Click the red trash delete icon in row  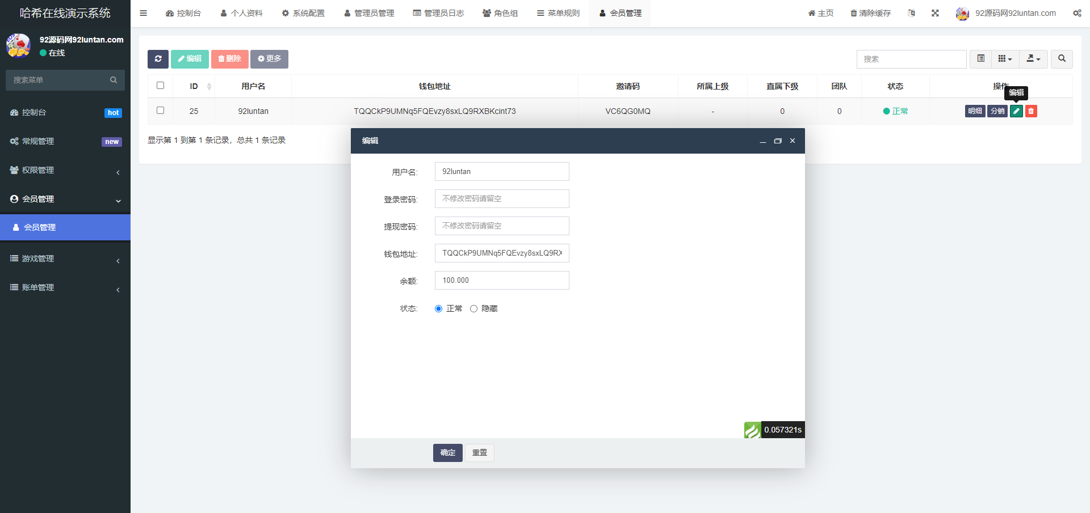pyautogui.click(x=1031, y=111)
